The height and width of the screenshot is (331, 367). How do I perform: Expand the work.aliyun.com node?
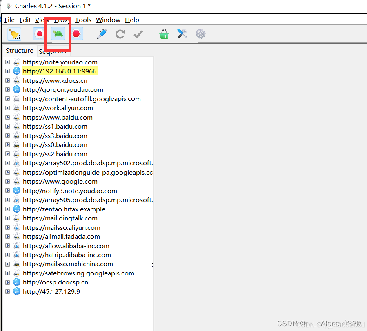[7, 108]
